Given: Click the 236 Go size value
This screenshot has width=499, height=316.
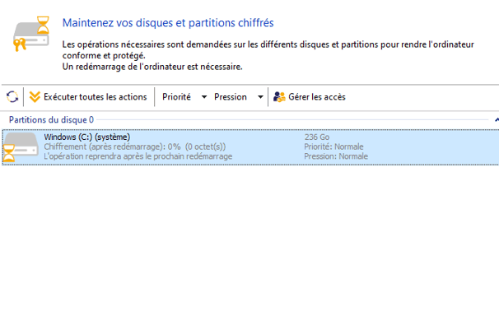Looking at the screenshot, I should pos(317,137).
